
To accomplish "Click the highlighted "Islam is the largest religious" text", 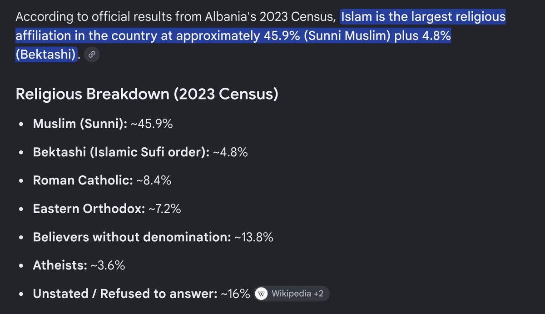I will [423, 17].
